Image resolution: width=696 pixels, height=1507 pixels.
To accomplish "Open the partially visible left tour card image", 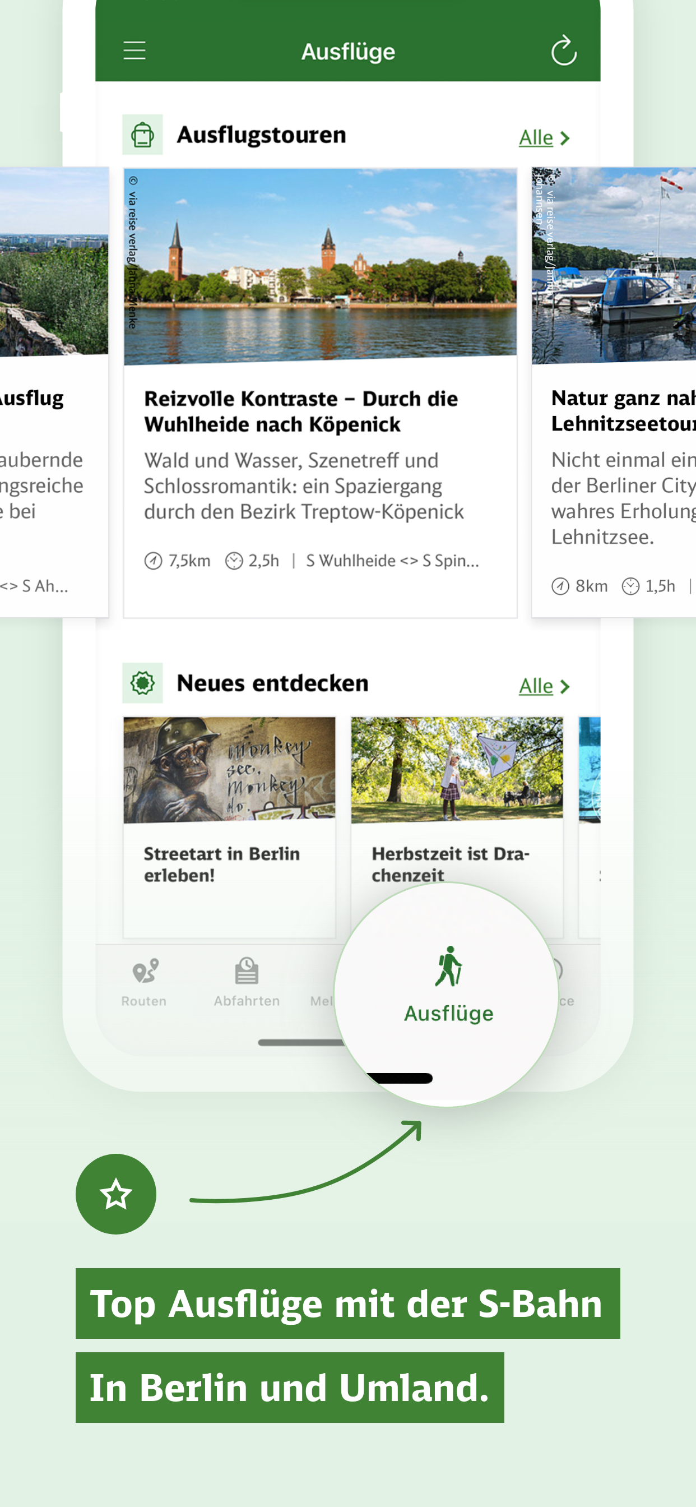I will click(x=54, y=261).
